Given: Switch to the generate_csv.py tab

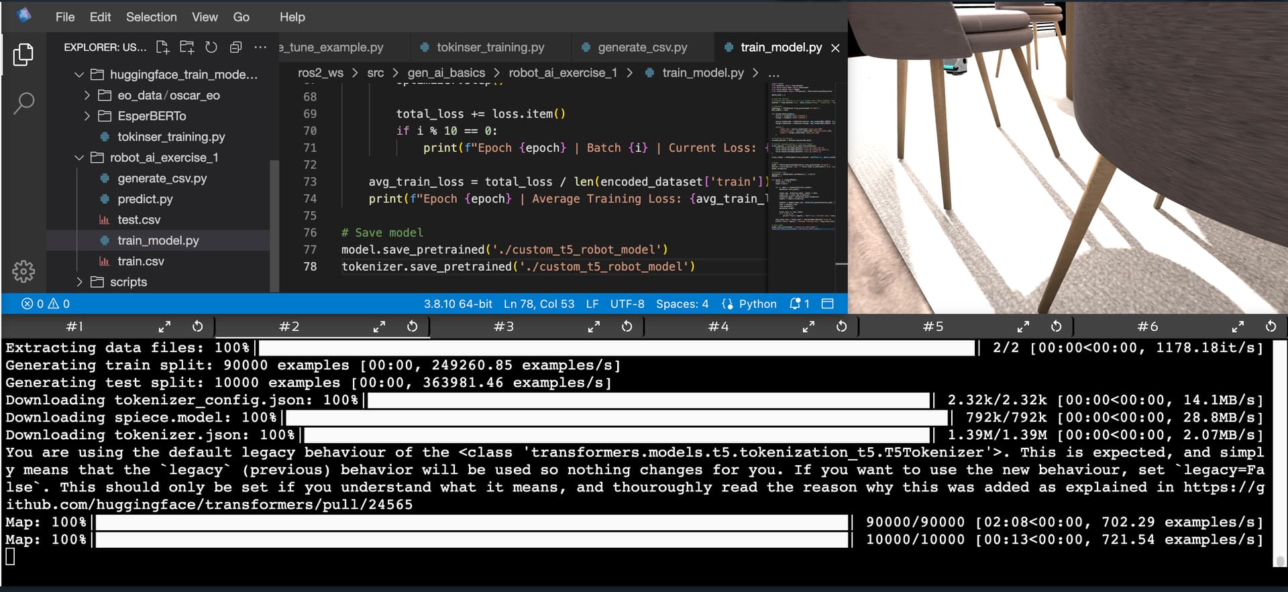Looking at the screenshot, I should pyautogui.click(x=642, y=48).
